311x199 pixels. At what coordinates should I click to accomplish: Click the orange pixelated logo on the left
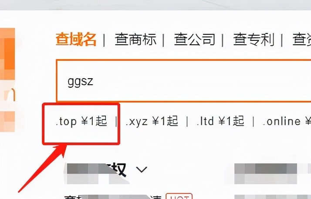coord(7,54)
